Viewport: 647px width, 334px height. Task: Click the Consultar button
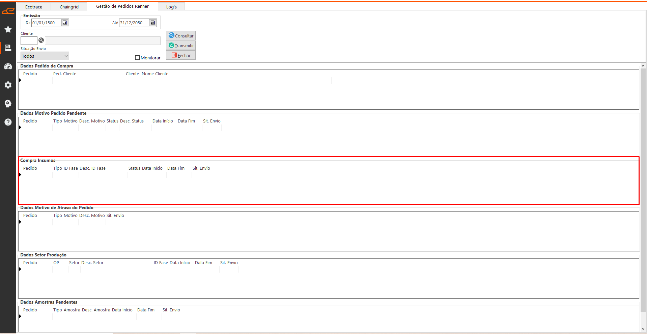click(x=181, y=36)
